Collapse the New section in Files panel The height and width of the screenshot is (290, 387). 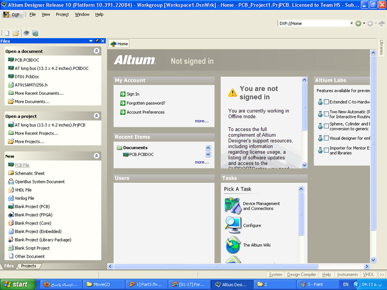(x=96, y=156)
